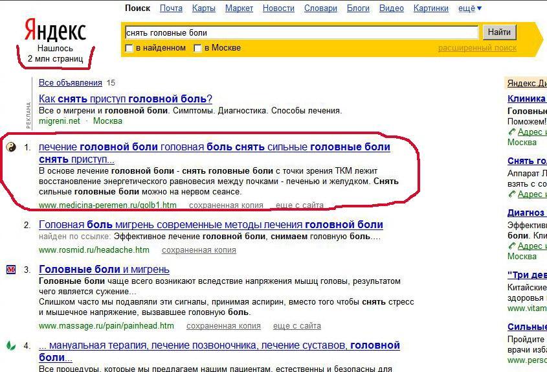
Task: Open the Блоги tab
Action: 358,8
